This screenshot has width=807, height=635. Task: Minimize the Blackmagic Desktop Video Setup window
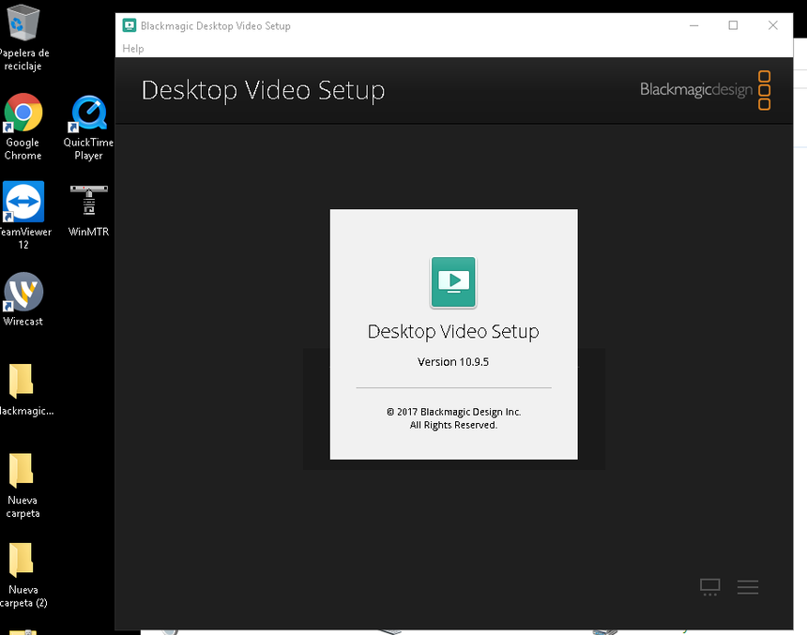693,25
